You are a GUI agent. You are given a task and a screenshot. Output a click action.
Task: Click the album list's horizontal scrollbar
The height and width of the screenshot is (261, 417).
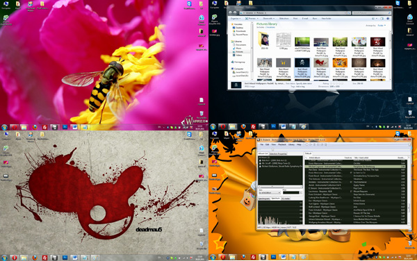pos(280,187)
